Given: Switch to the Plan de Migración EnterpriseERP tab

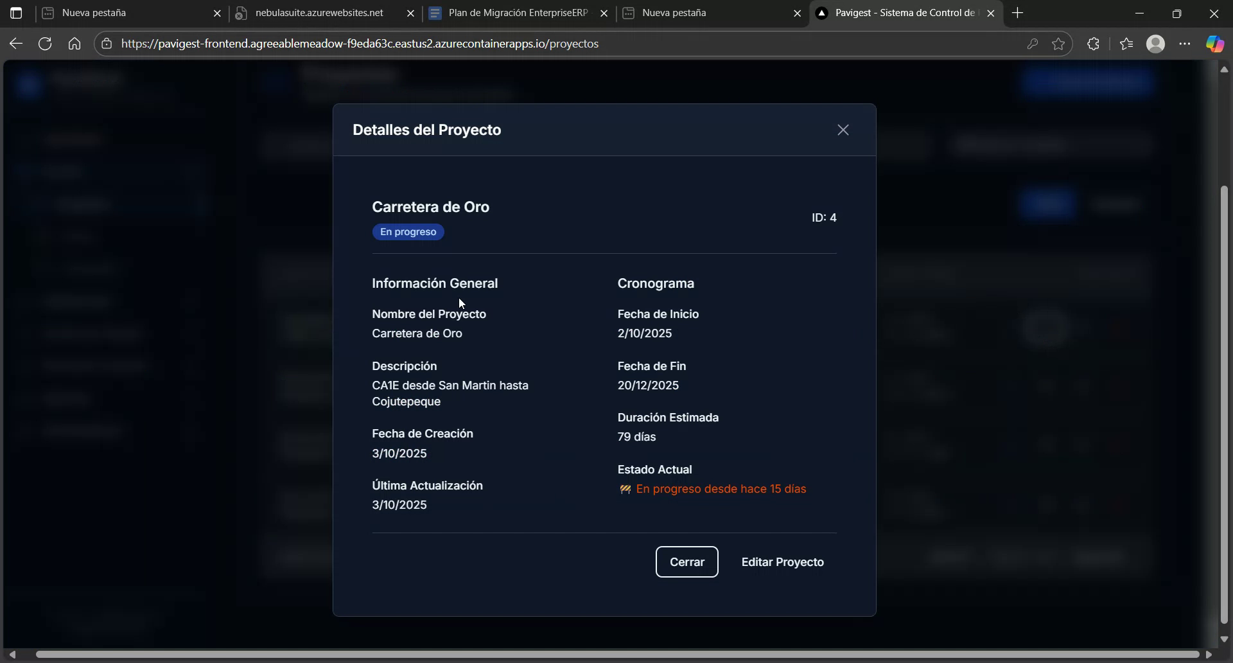Looking at the screenshot, I should pyautogui.click(x=514, y=13).
